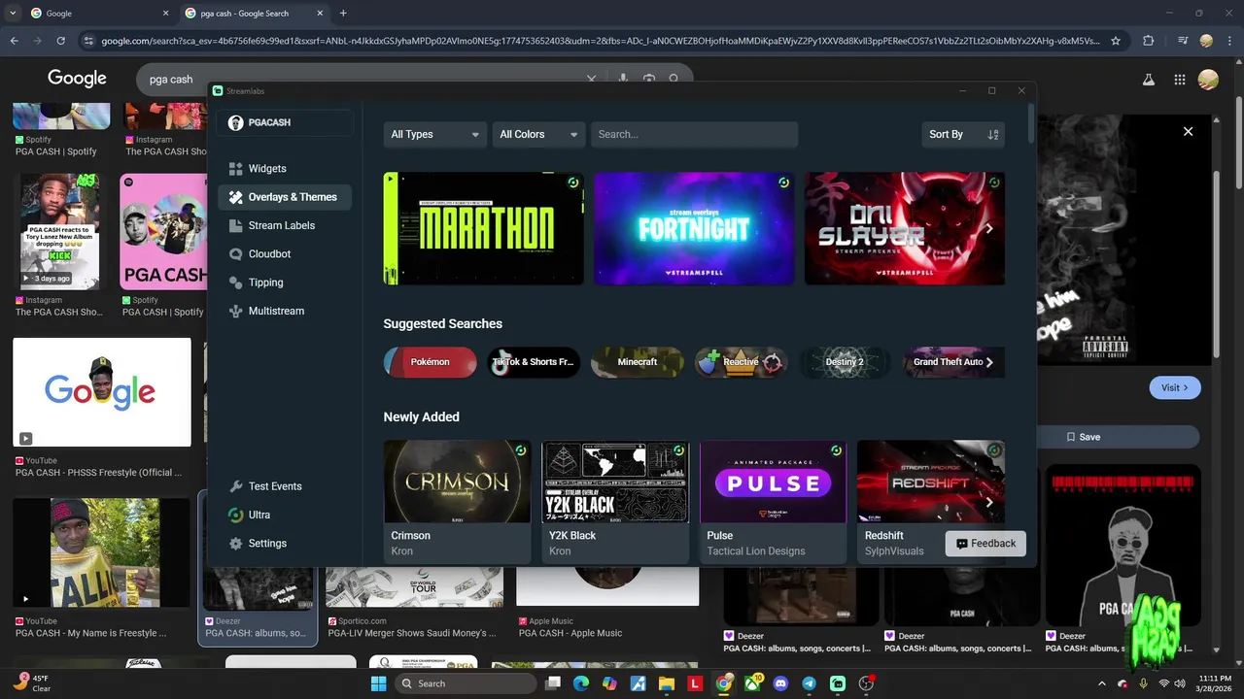
Task: Open Streamlabs taskbar icon
Action: point(838,683)
